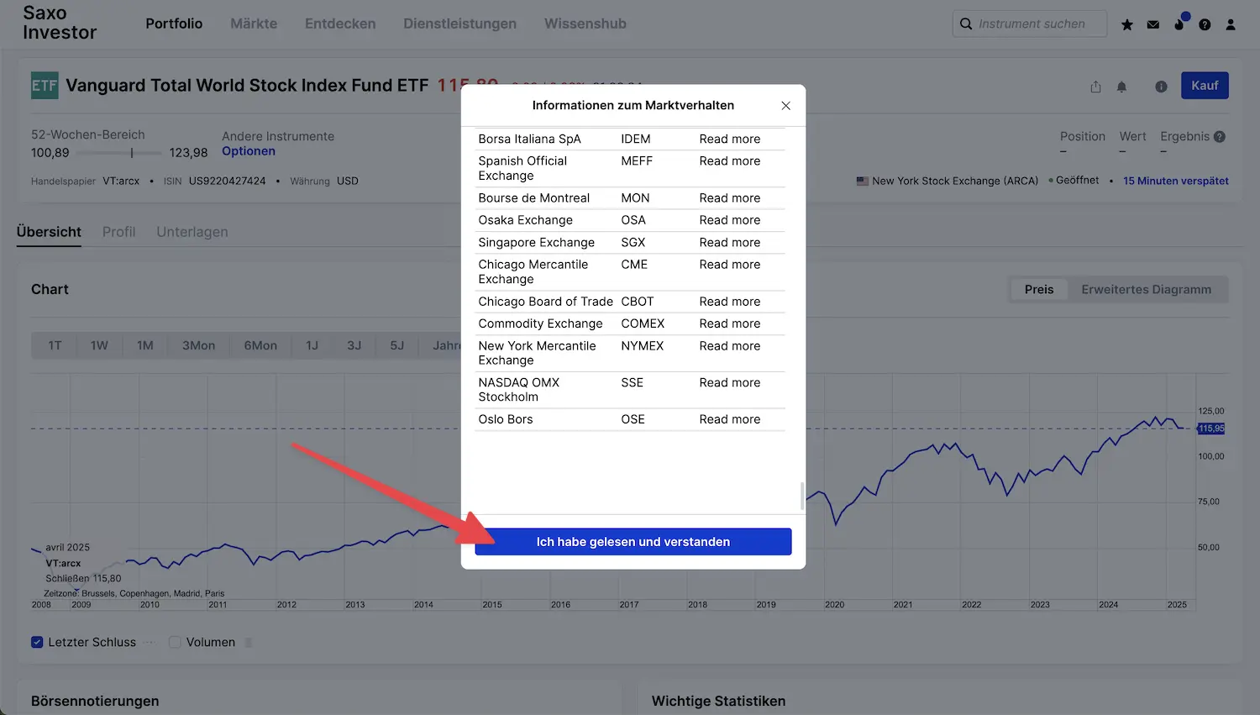This screenshot has width=1260, height=715.
Task: Click the IDEM code cell
Action: click(636, 139)
